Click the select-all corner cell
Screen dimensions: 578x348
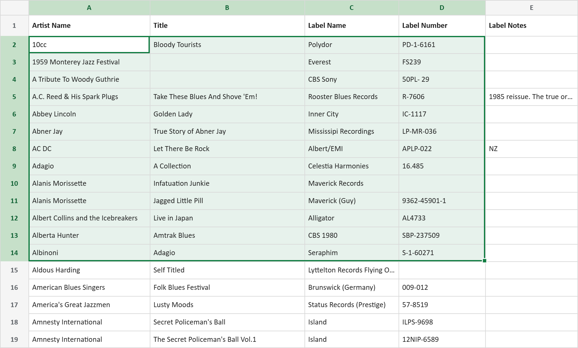click(x=14, y=8)
